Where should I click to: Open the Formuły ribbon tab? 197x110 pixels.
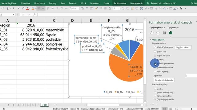point(53,3)
